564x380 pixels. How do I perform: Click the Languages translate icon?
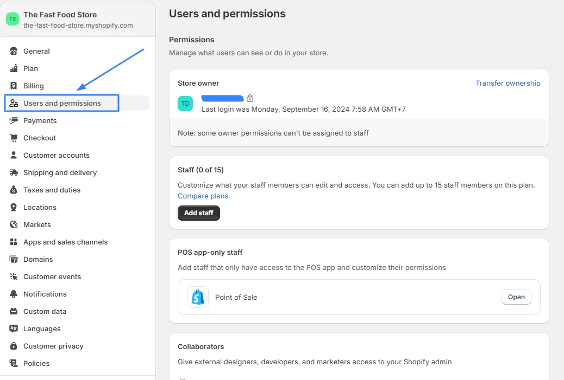point(14,329)
